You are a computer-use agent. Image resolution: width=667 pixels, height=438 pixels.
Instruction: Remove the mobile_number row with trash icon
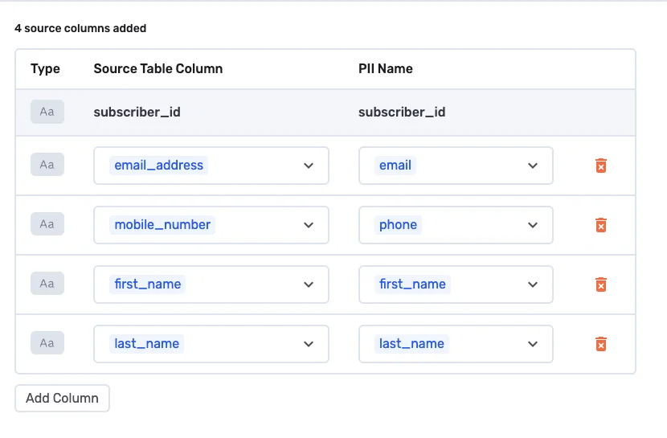(600, 225)
